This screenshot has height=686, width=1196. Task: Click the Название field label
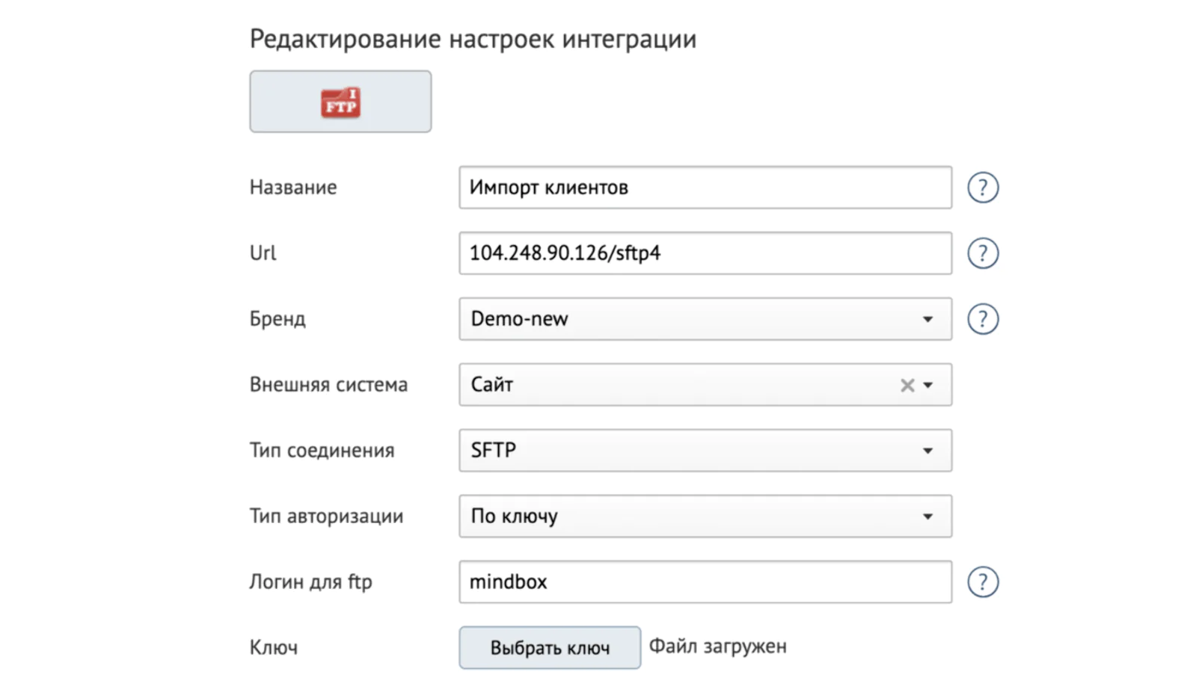point(293,188)
